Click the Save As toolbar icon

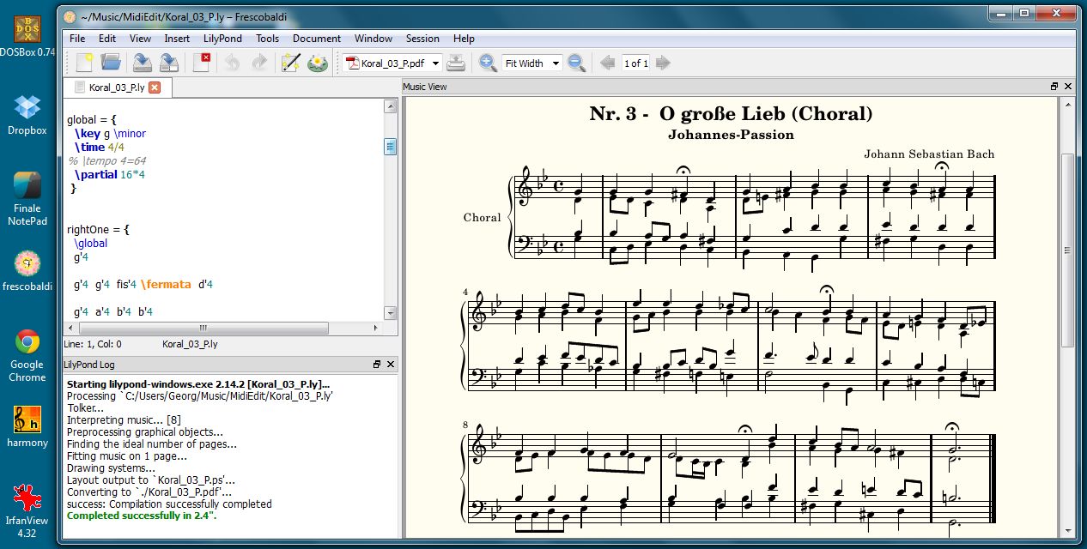[x=169, y=63]
